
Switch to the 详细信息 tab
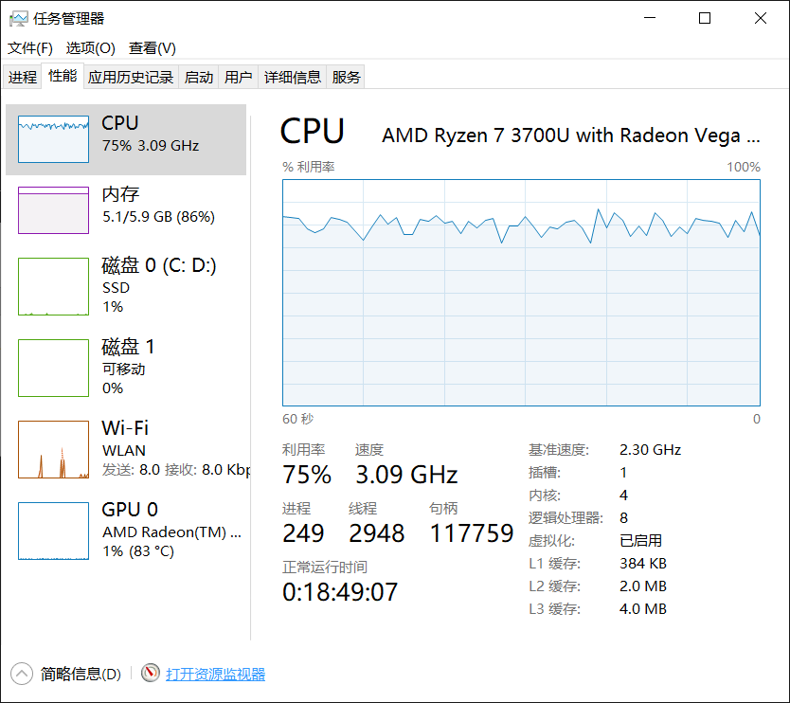point(293,78)
